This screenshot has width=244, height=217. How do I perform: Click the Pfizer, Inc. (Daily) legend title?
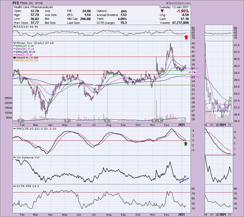tap(35, 43)
